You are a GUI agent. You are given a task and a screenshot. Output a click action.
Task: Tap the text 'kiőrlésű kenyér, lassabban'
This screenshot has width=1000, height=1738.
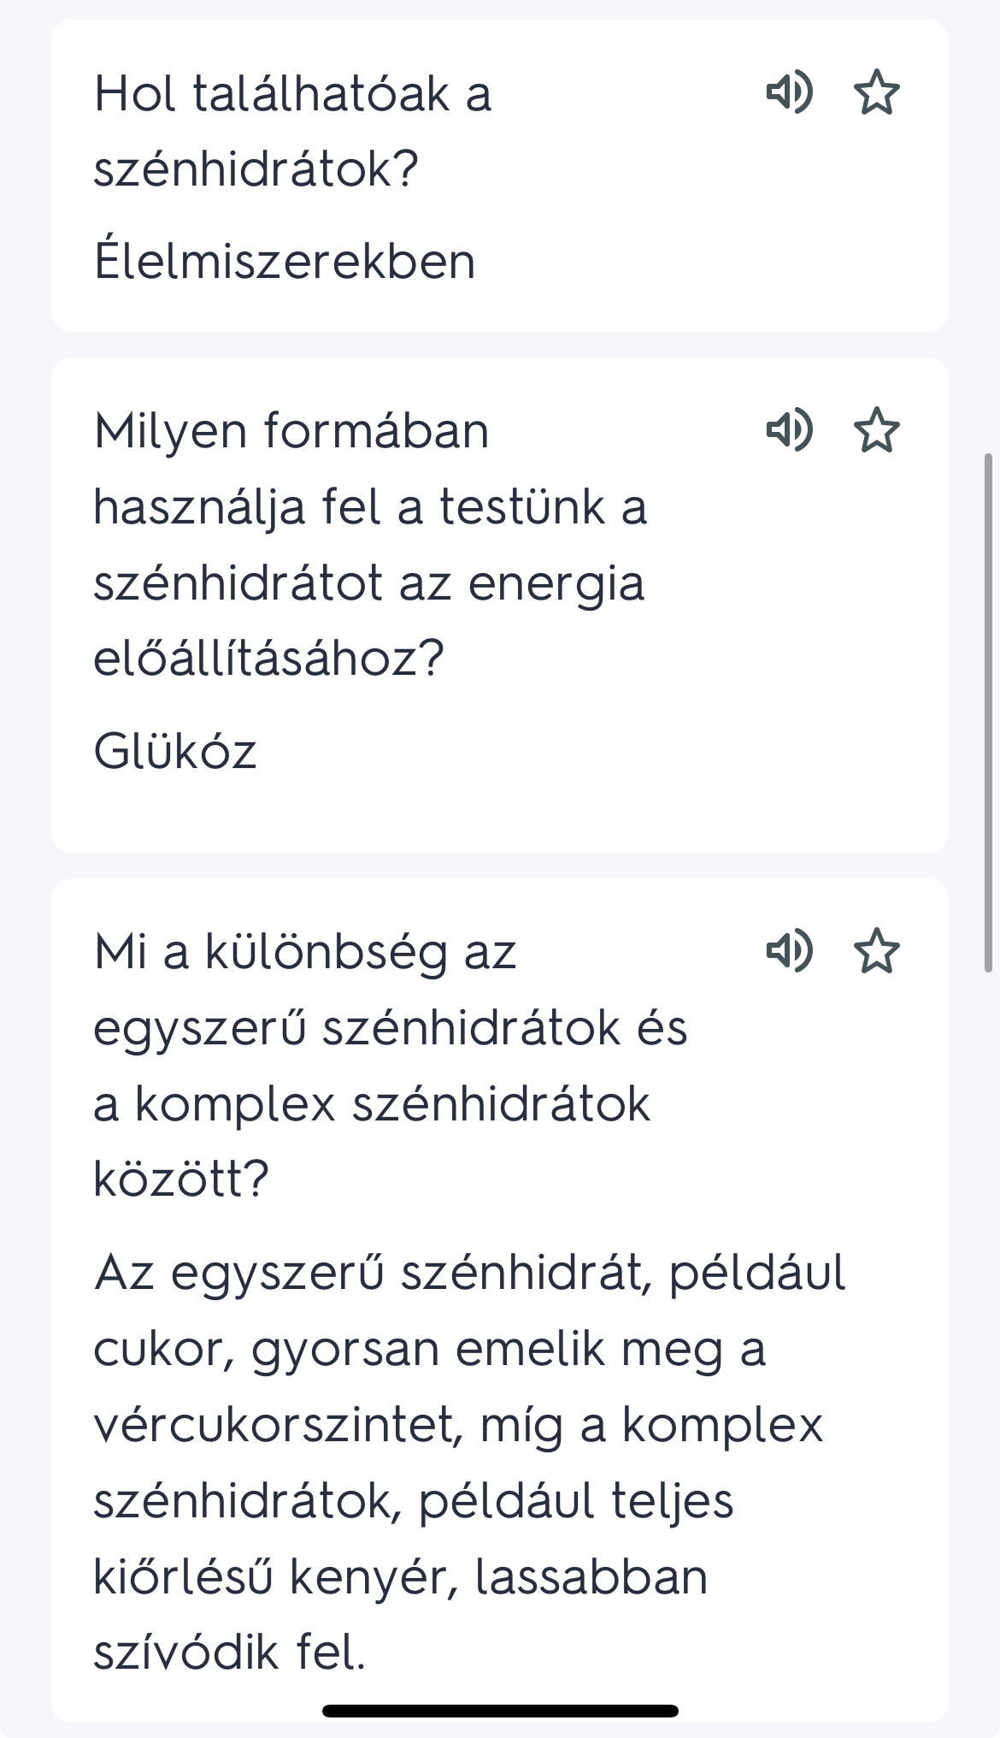(x=400, y=1577)
